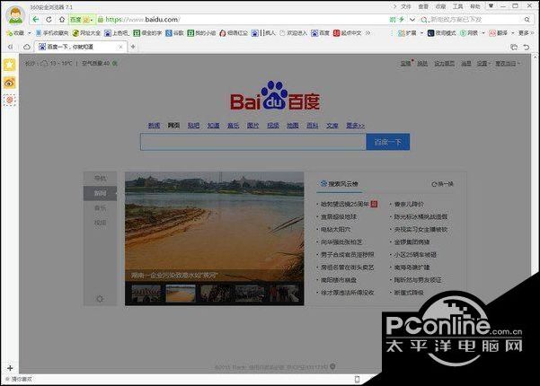Click the lightning speed-mode icon in address bar

point(402,20)
